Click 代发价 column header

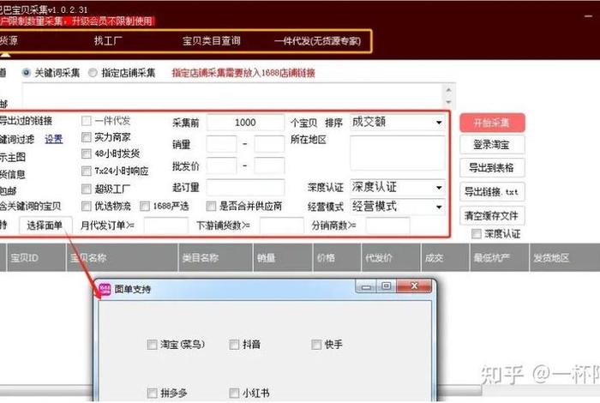click(x=391, y=257)
